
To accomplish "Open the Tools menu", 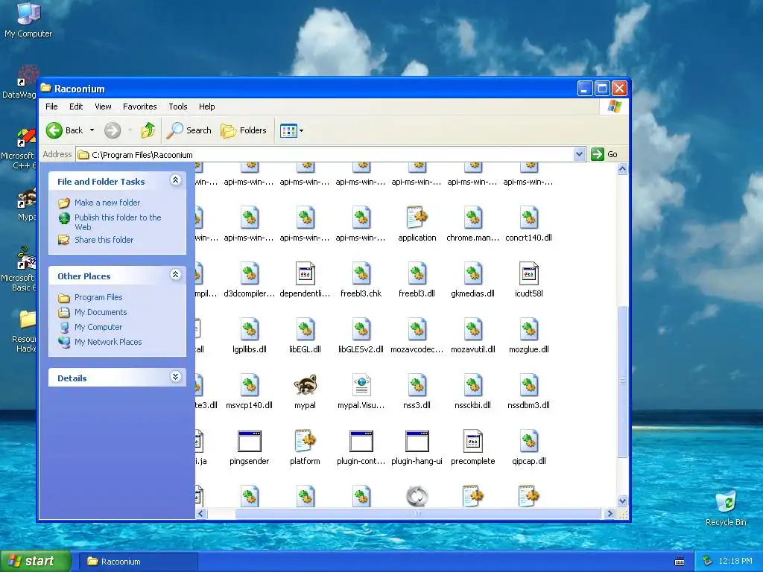I will [x=178, y=107].
